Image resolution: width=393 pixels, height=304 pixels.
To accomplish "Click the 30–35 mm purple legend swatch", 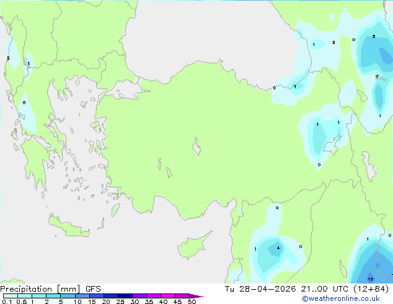I will (139, 296).
